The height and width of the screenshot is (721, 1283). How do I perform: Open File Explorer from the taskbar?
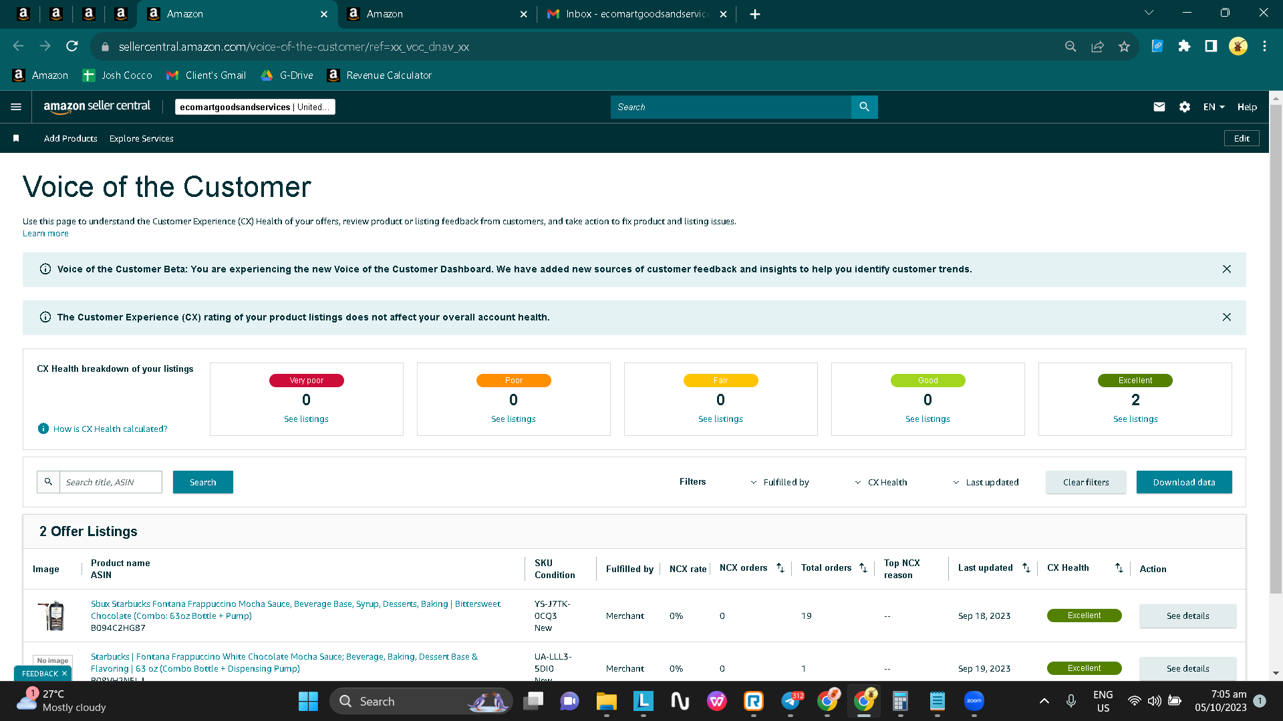tap(606, 701)
